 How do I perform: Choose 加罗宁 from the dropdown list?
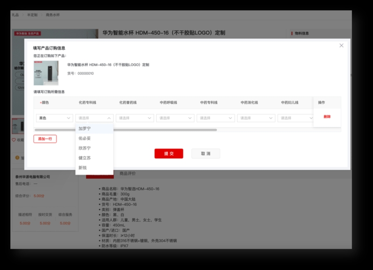[94, 129]
